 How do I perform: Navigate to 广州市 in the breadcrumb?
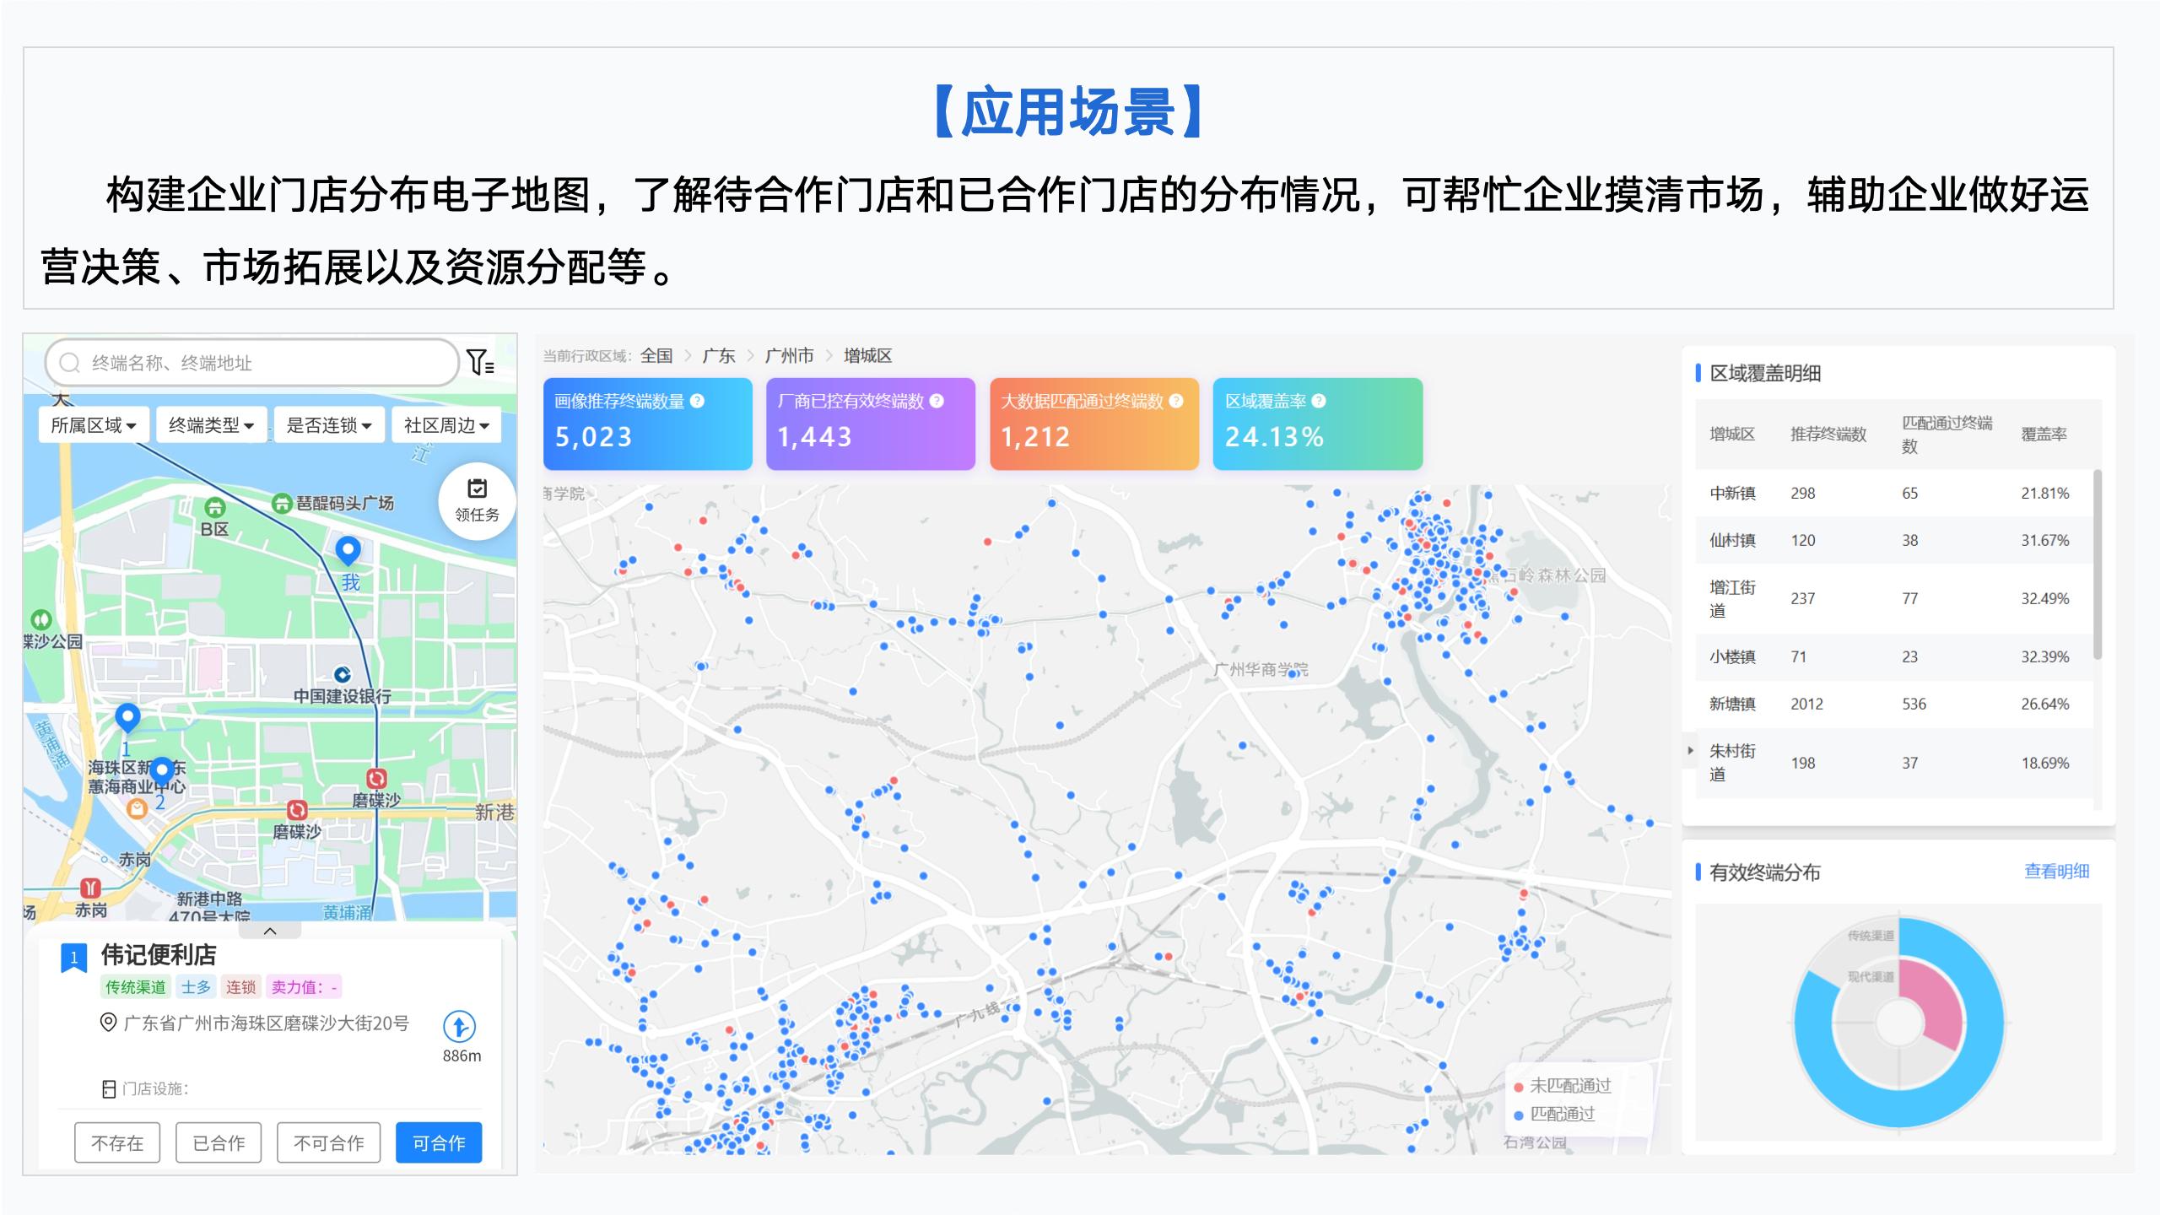789,356
